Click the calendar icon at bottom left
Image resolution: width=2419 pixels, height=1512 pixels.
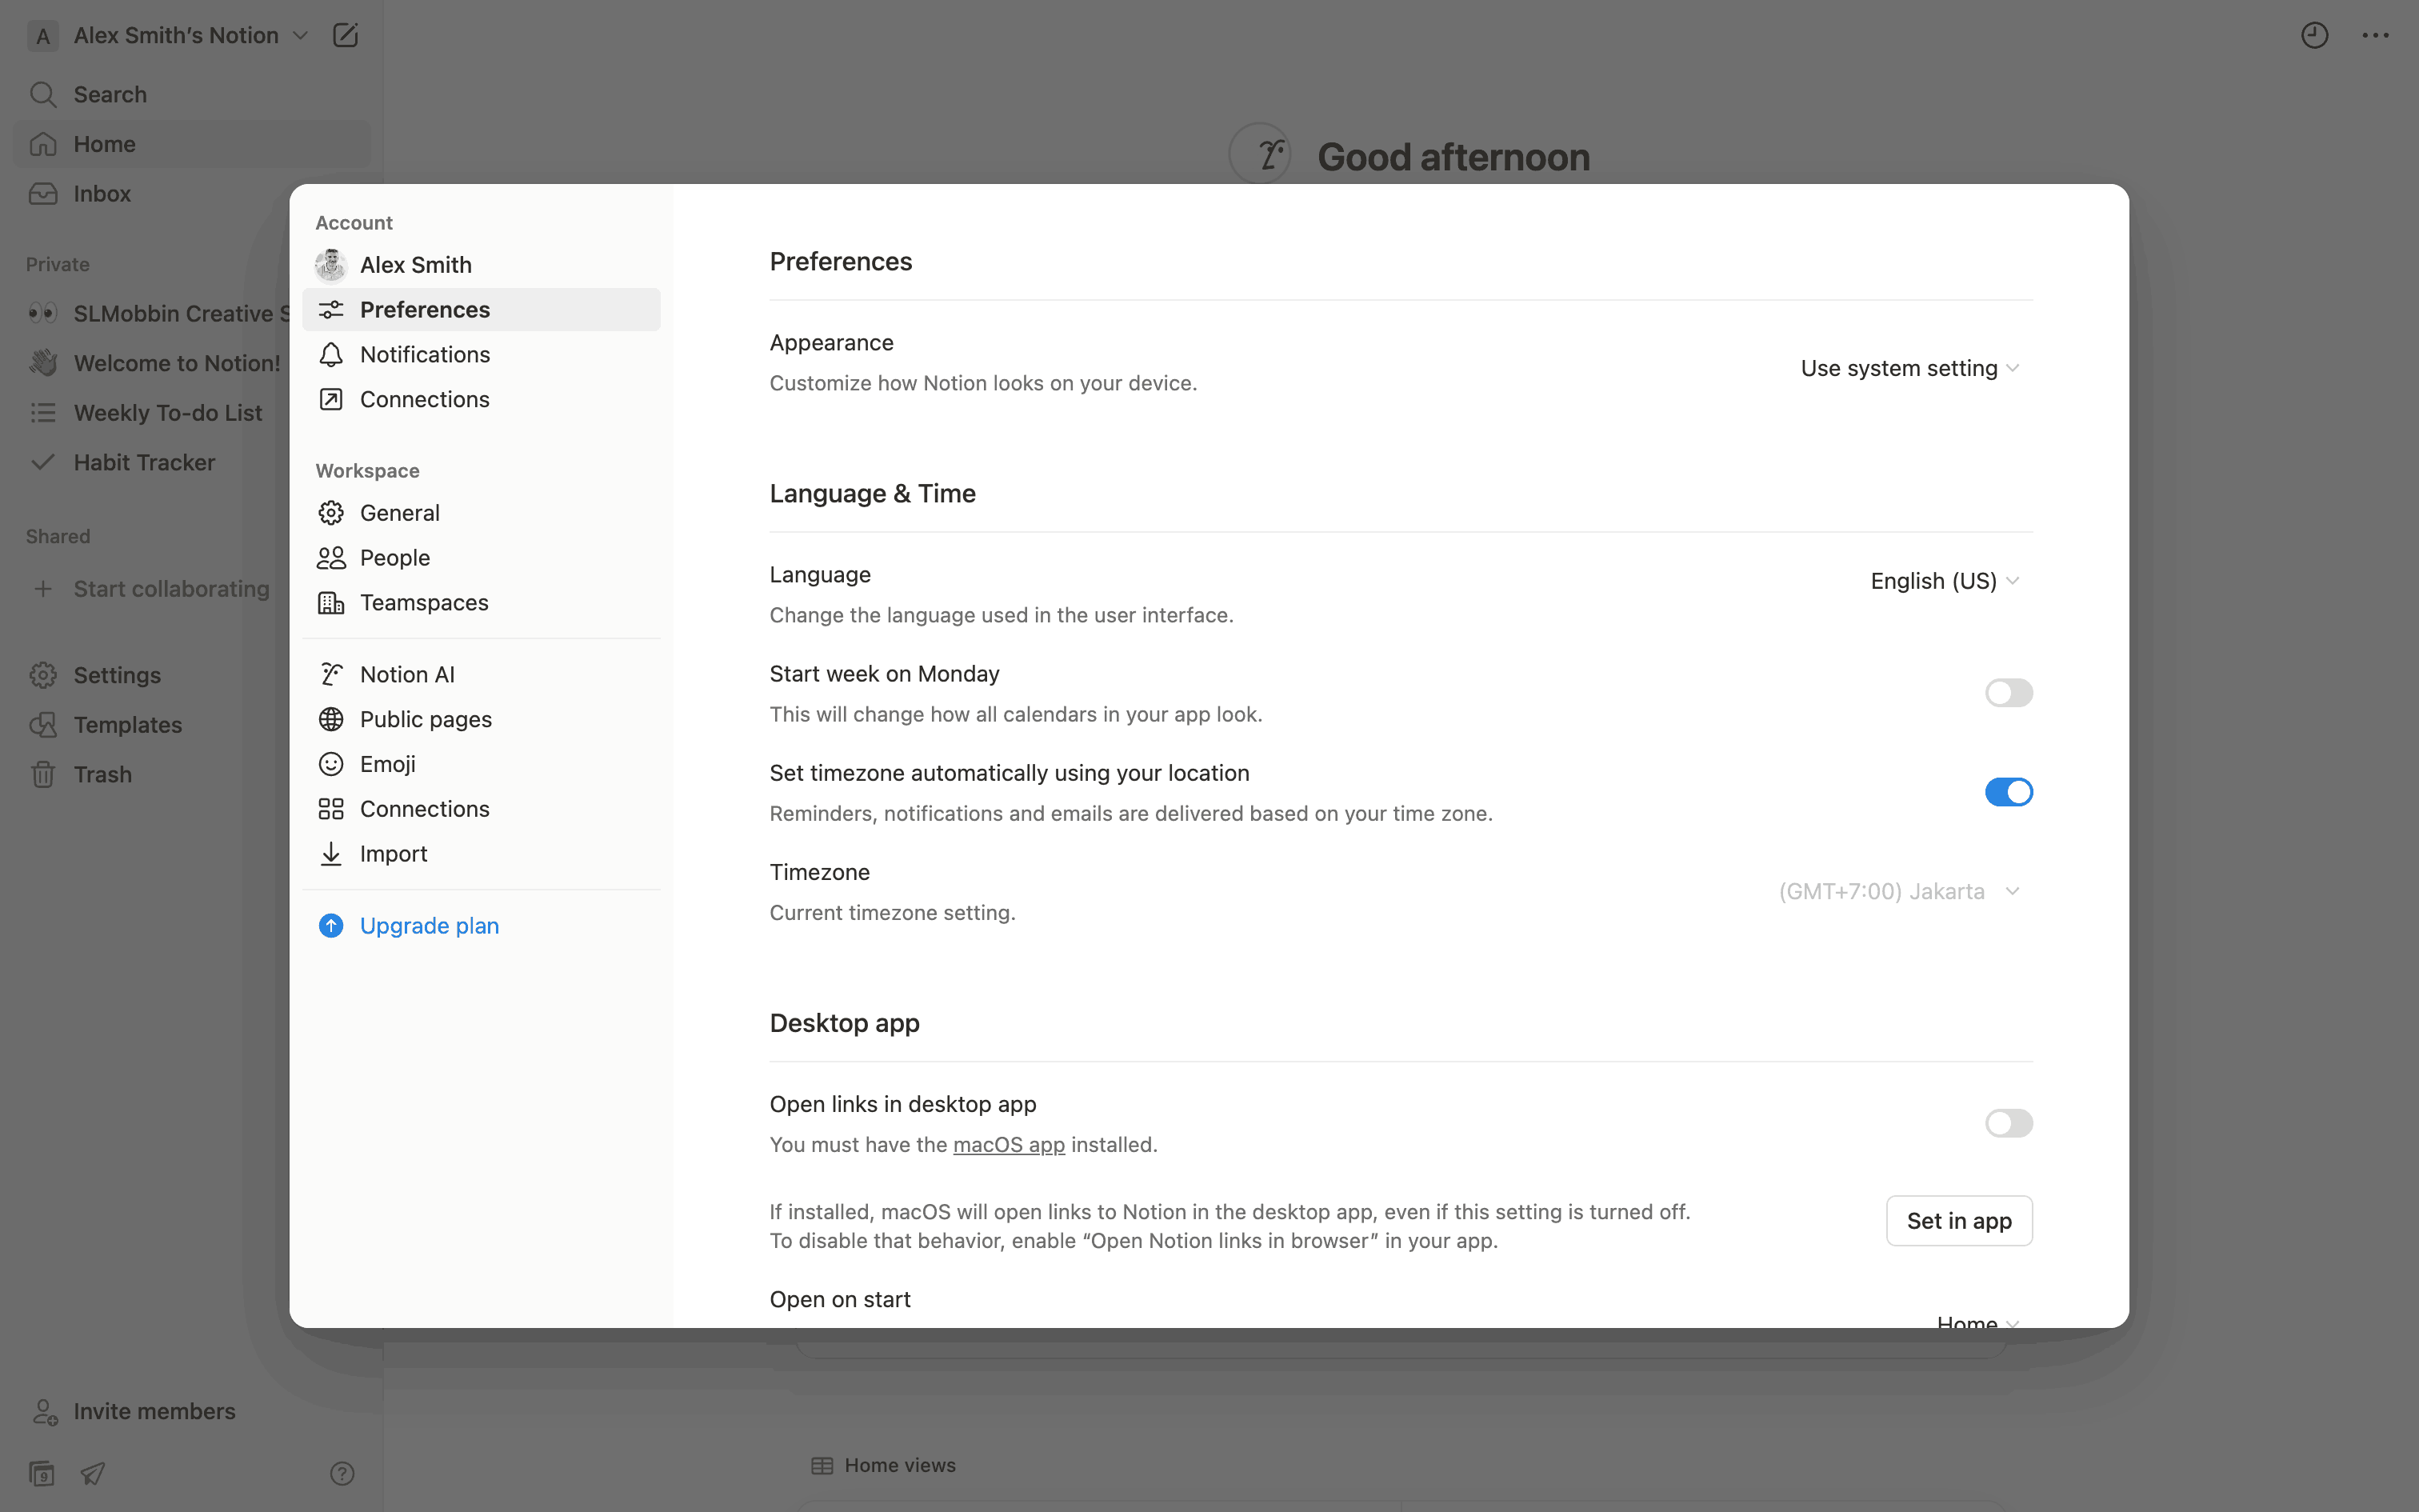pyautogui.click(x=41, y=1473)
